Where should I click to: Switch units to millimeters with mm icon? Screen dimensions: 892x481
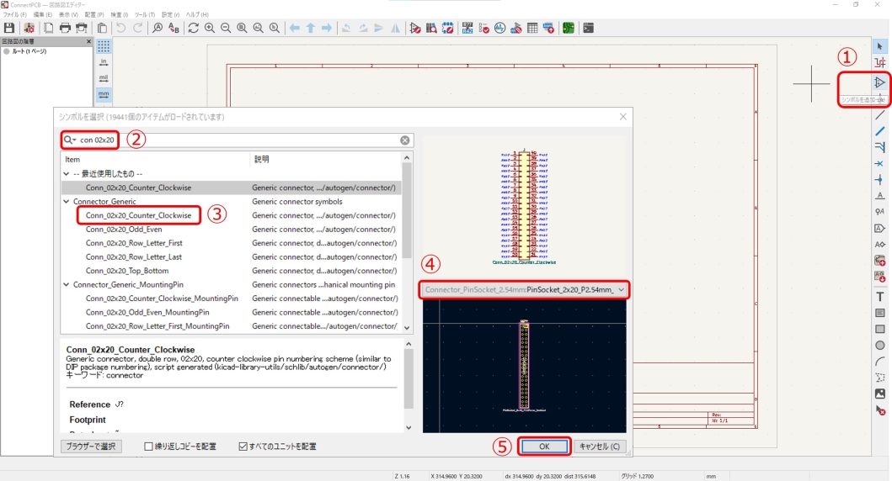coord(104,93)
